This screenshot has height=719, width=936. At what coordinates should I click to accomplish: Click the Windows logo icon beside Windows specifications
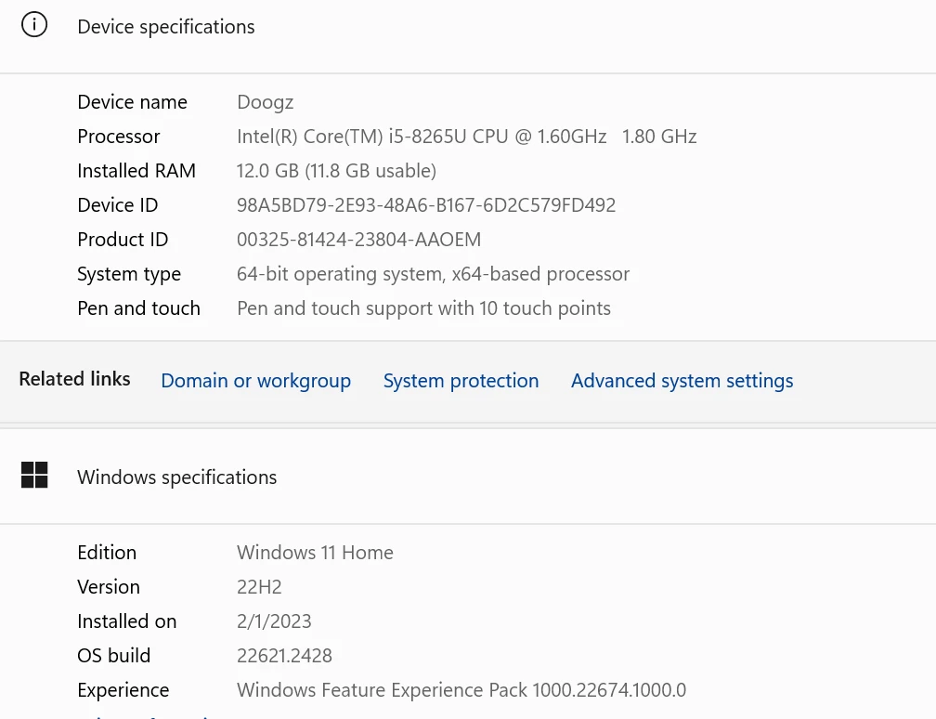tap(34, 476)
